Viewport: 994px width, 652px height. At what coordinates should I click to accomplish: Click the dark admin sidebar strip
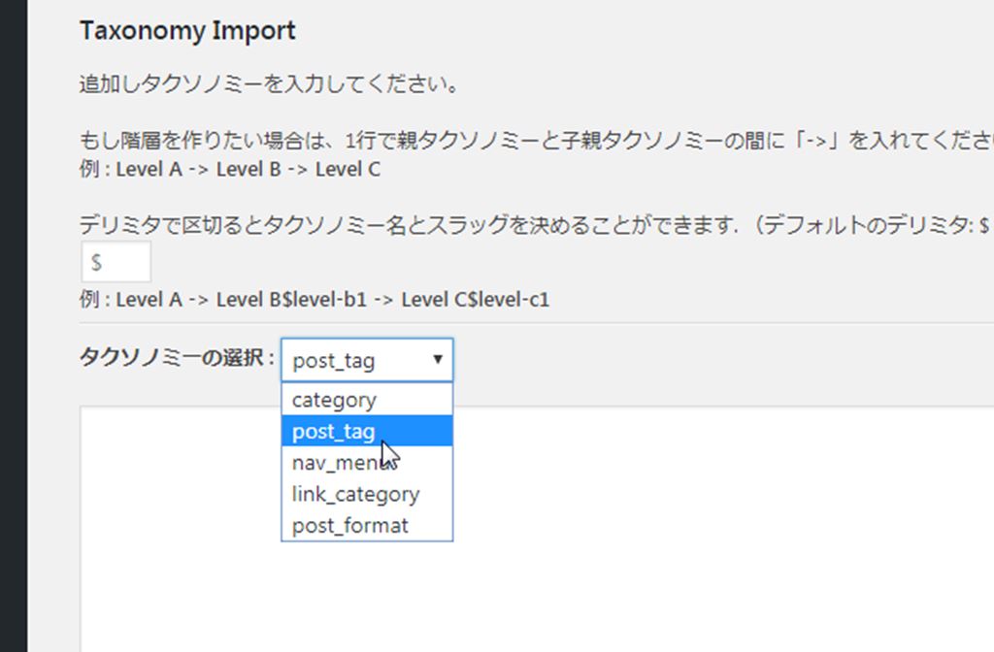coord(14,326)
